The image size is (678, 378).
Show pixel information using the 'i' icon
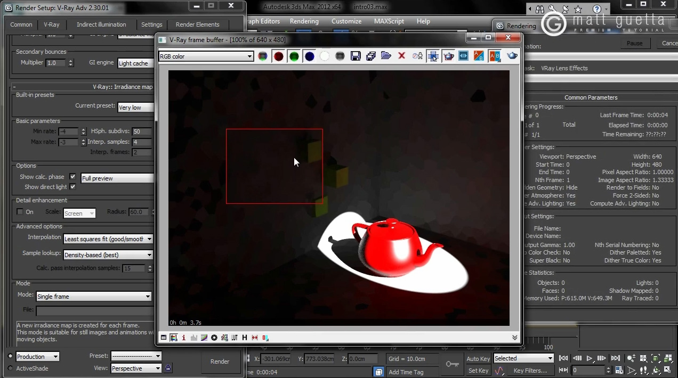[184, 338]
